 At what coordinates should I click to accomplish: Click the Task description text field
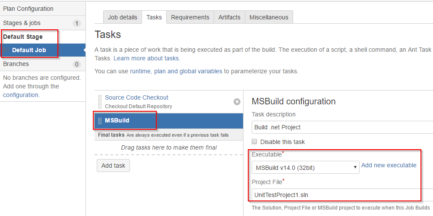(x=342, y=127)
